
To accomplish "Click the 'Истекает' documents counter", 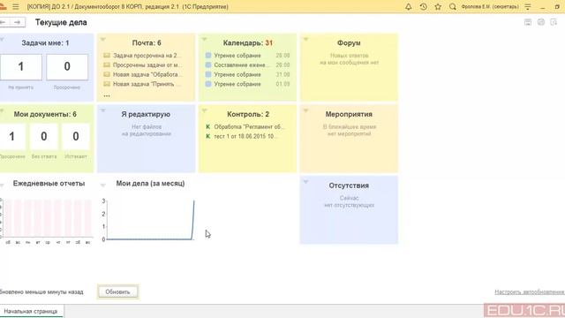I will [76, 137].
